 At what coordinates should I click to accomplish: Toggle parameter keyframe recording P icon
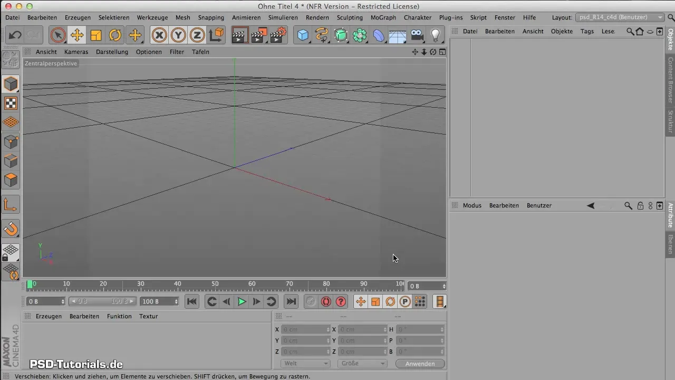[x=405, y=301]
